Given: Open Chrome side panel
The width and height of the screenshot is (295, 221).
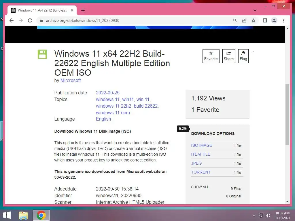Looking at the screenshot, I should (265, 20).
